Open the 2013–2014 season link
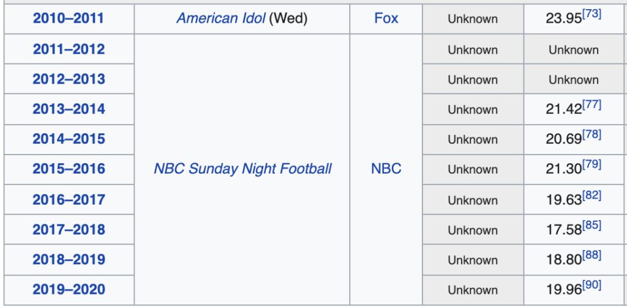This screenshot has height=308, width=627. click(69, 109)
